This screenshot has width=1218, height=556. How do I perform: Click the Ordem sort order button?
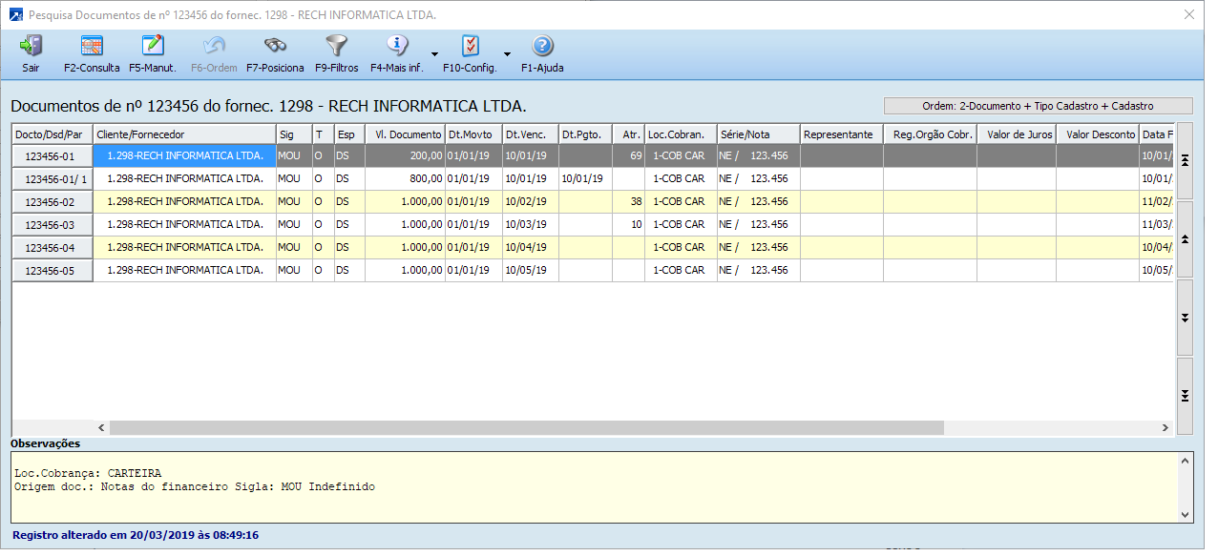click(1038, 106)
